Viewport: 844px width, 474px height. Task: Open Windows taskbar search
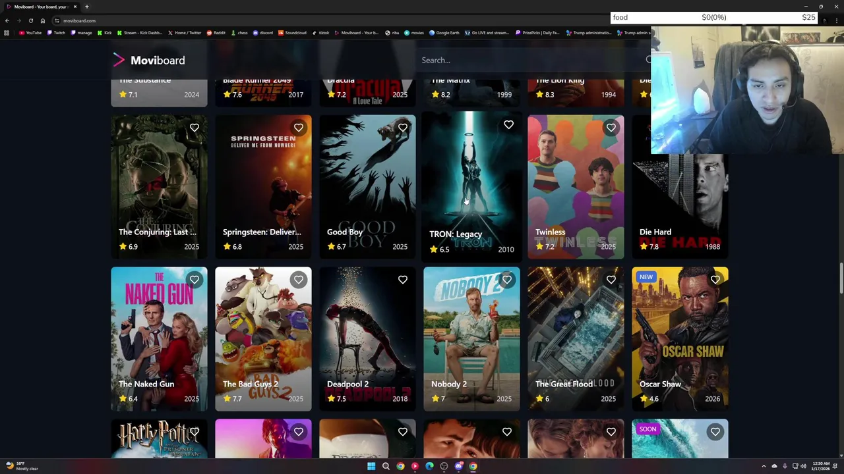coord(386,466)
